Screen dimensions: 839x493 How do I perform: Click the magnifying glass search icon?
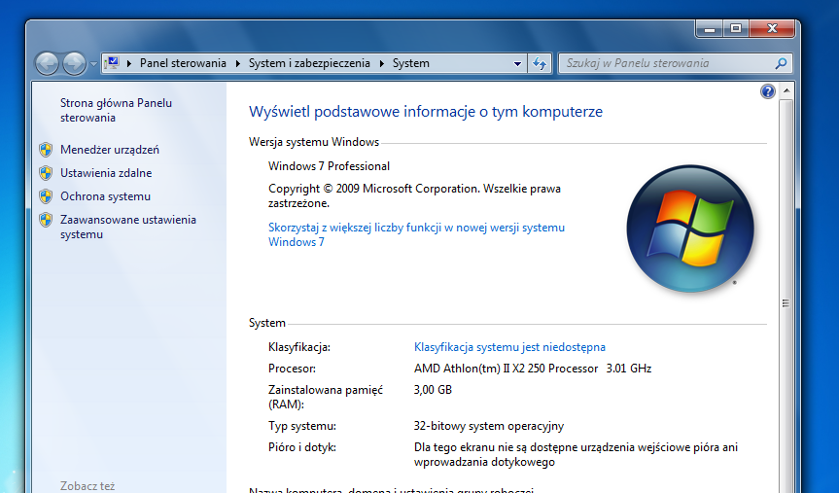tap(782, 63)
